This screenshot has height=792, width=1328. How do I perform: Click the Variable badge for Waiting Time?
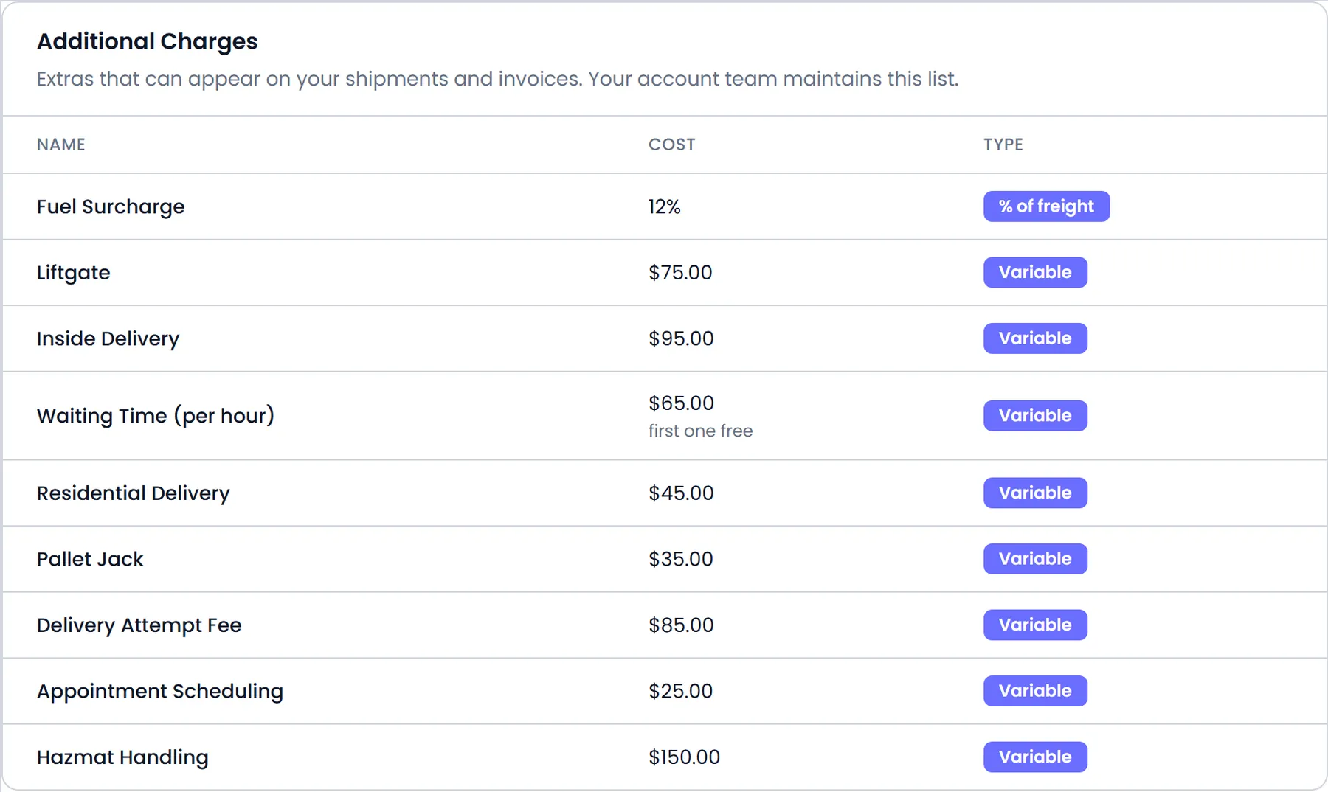click(1035, 416)
